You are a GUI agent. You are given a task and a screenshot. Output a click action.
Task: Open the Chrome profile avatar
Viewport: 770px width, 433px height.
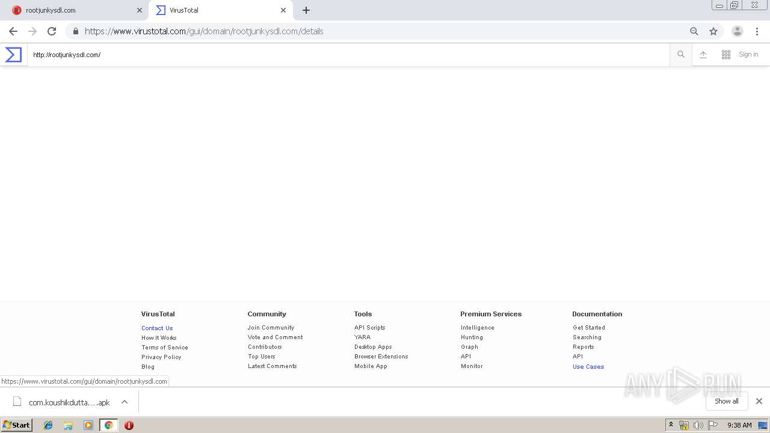pyautogui.click(x=738, y=31)
